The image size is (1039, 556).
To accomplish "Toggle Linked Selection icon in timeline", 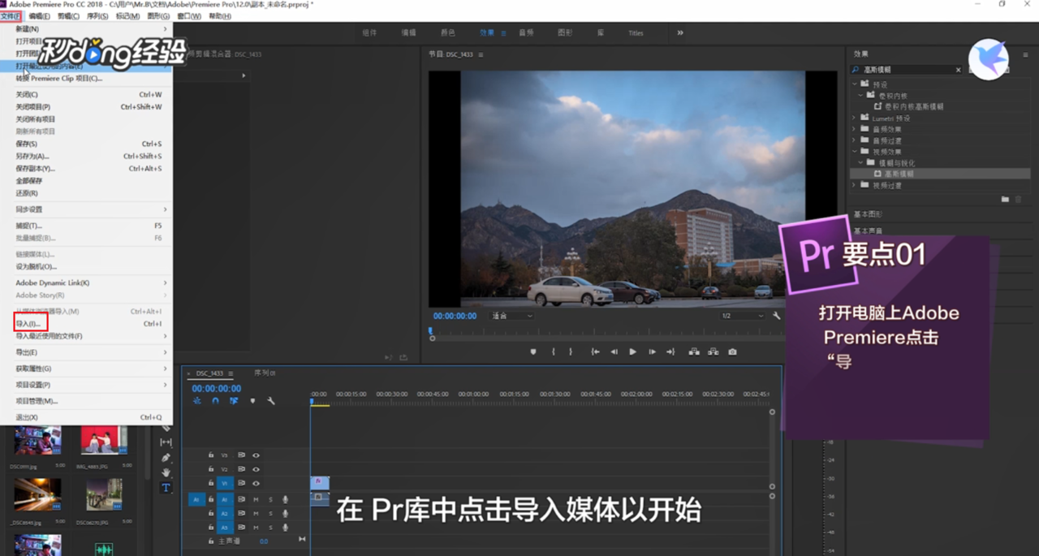I will click(234, 401).
